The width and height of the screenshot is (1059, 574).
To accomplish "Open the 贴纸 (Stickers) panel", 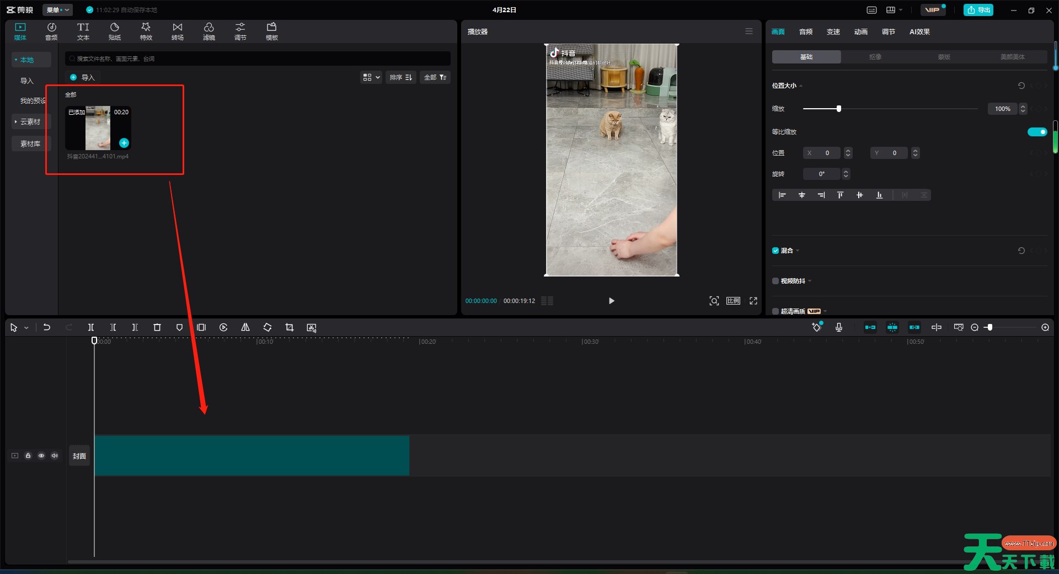I will [x=114, y=31].
